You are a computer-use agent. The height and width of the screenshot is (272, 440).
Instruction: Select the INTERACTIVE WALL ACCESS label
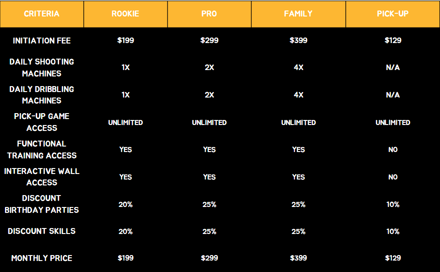(42, 177)
